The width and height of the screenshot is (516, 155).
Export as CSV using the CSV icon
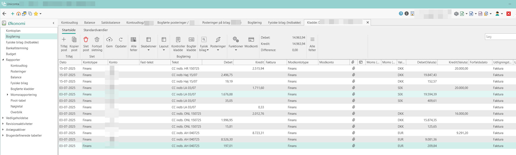(480, 14)
